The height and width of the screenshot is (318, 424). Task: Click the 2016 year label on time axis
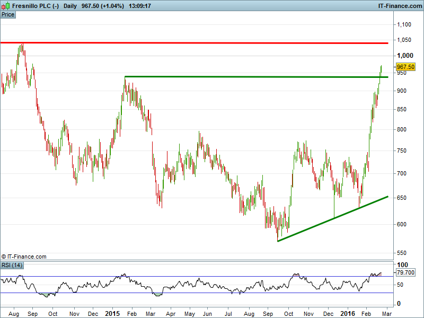(x=347, y=314)
